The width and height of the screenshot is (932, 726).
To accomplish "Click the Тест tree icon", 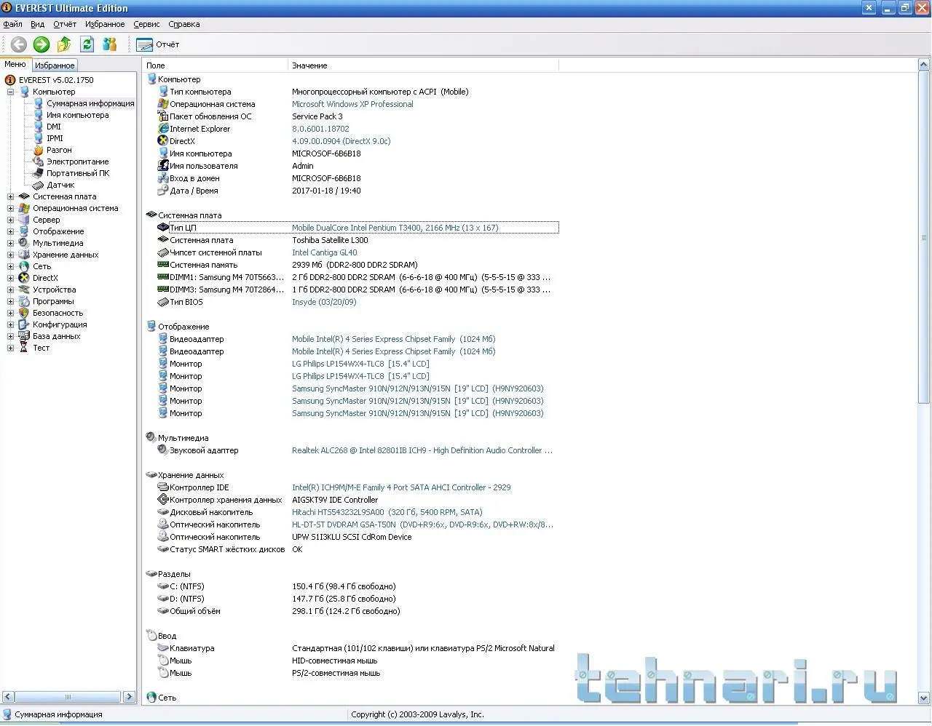I will point(24,348).
